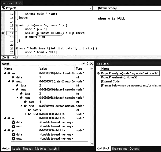Viewport: 161px width, 152px height.
Task: Open the Watch 1 tab
Action: coord(54,149)
